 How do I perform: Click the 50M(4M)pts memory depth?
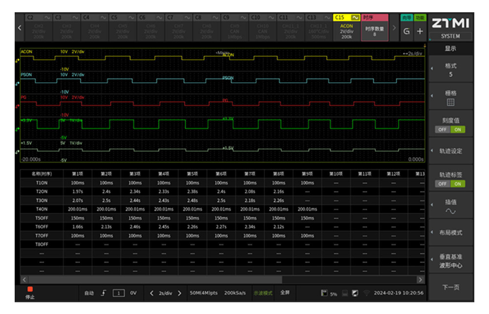pyautogui.click(x=203, y=293)
